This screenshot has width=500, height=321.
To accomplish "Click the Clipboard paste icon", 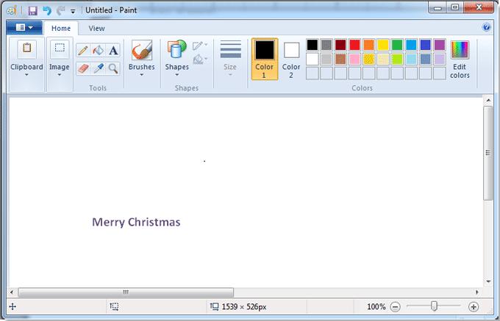I will point(26,48).
